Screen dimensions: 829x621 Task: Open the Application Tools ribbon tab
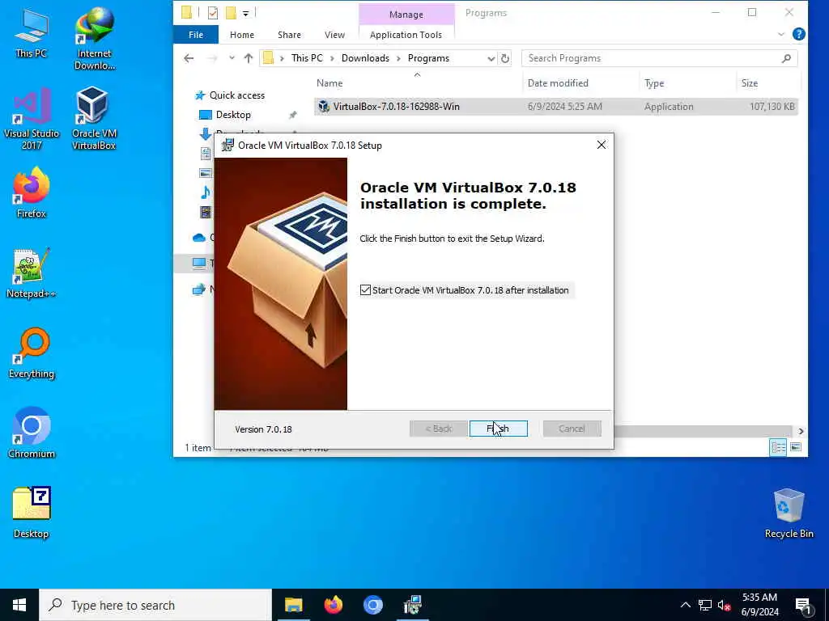[406, 34]
